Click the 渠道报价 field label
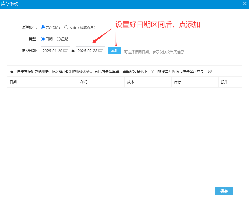The width and height of the screenshot is (249, 198). pyautogui.click(x=29, y=27)
